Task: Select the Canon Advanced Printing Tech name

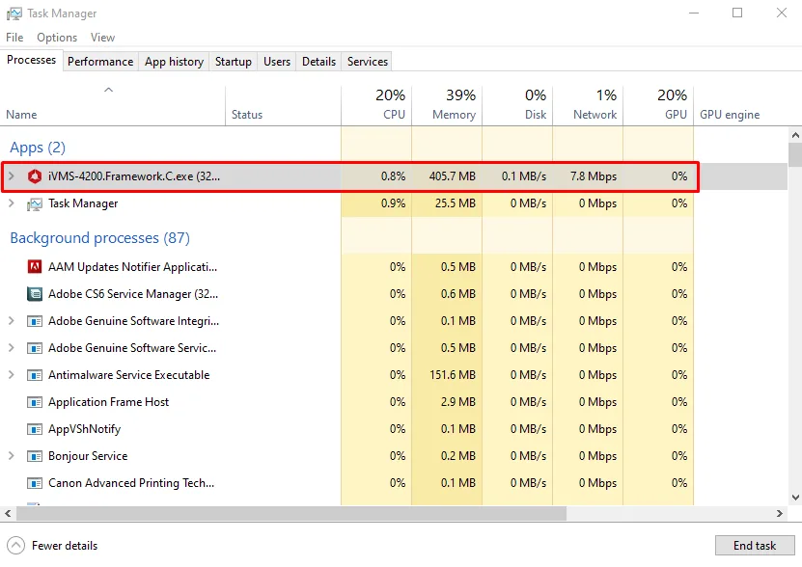Action: pyautogui.click(x=131, y=483)
